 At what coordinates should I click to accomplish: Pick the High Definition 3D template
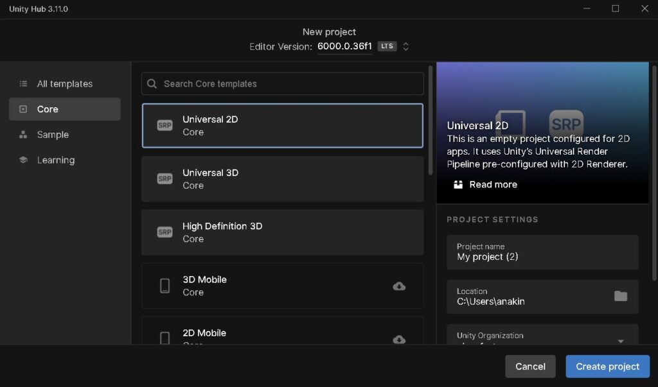point(283,232)
